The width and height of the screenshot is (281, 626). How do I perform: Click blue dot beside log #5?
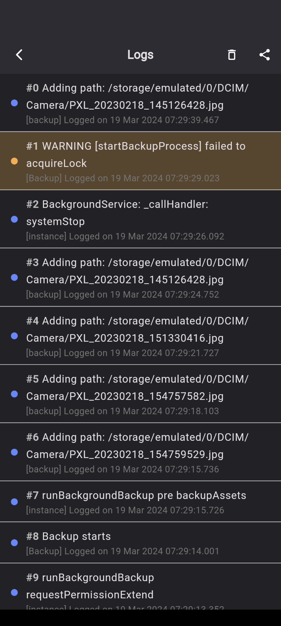point(14,394)
